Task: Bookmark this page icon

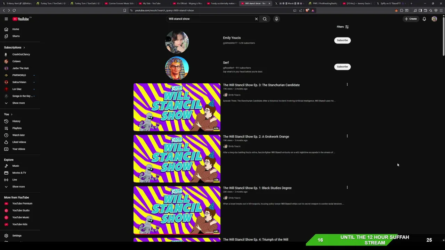Action: point(124,10)
